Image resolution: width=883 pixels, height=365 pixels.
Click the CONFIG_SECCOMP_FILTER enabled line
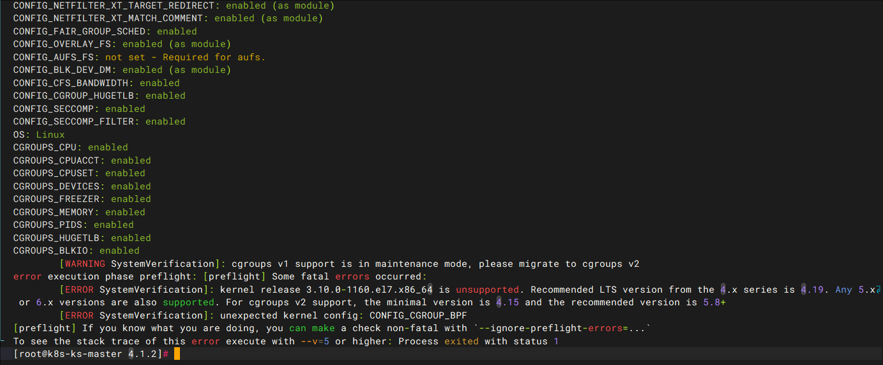(99, 122)
